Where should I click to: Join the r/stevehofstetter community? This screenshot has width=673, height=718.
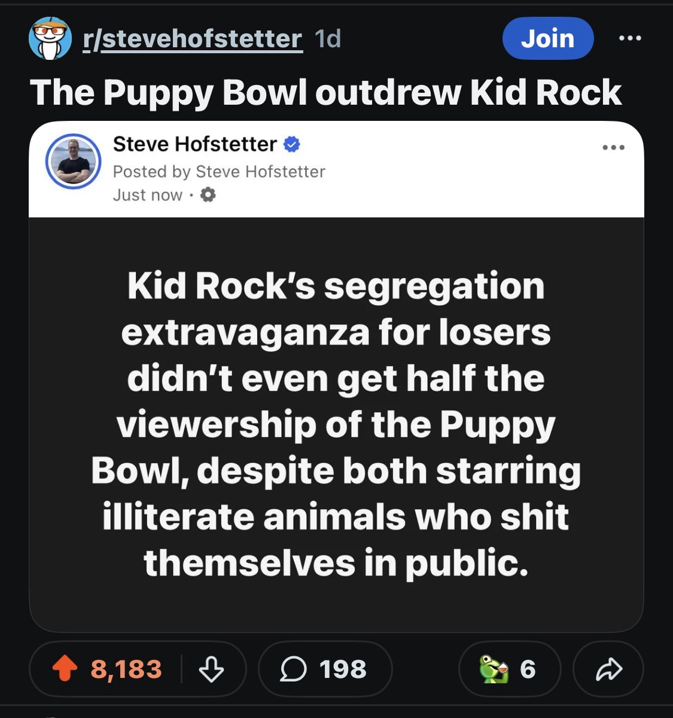click(x=547, y=39)
